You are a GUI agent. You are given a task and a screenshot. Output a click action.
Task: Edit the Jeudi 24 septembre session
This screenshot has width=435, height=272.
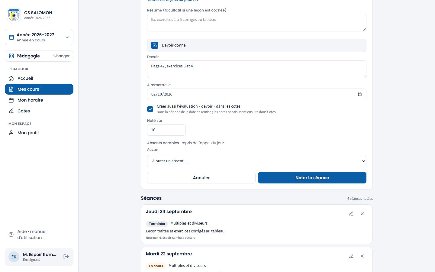(x=351, y=214)
